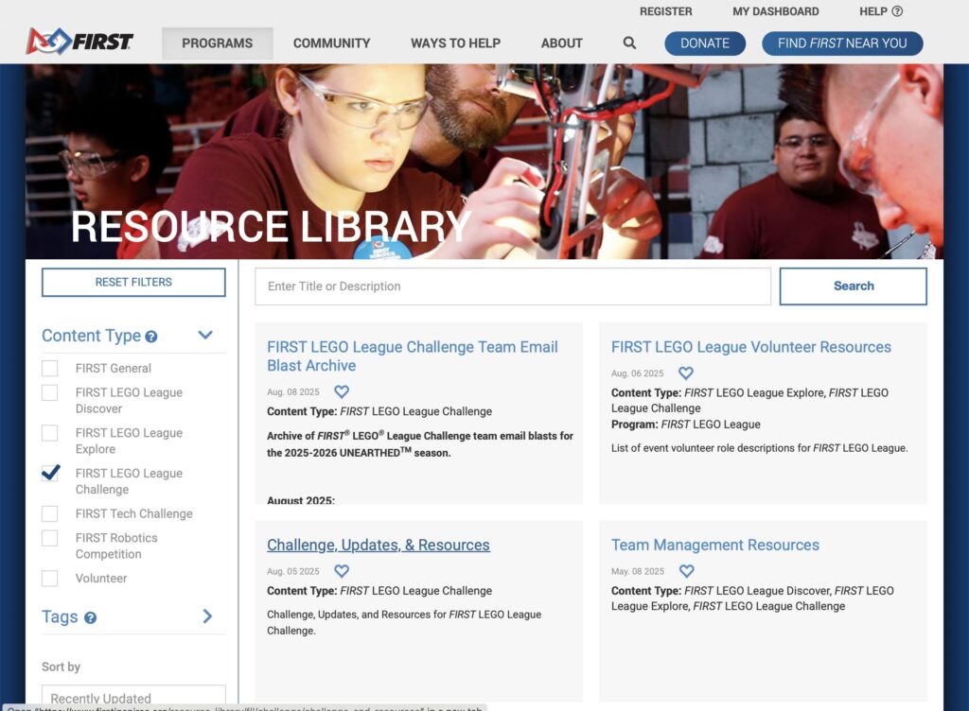
Task: Open the search magnifier icon
Action: point(629,43)
